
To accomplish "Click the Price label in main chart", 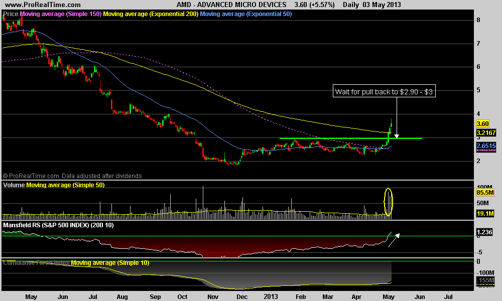I will [x=11, y=14].
